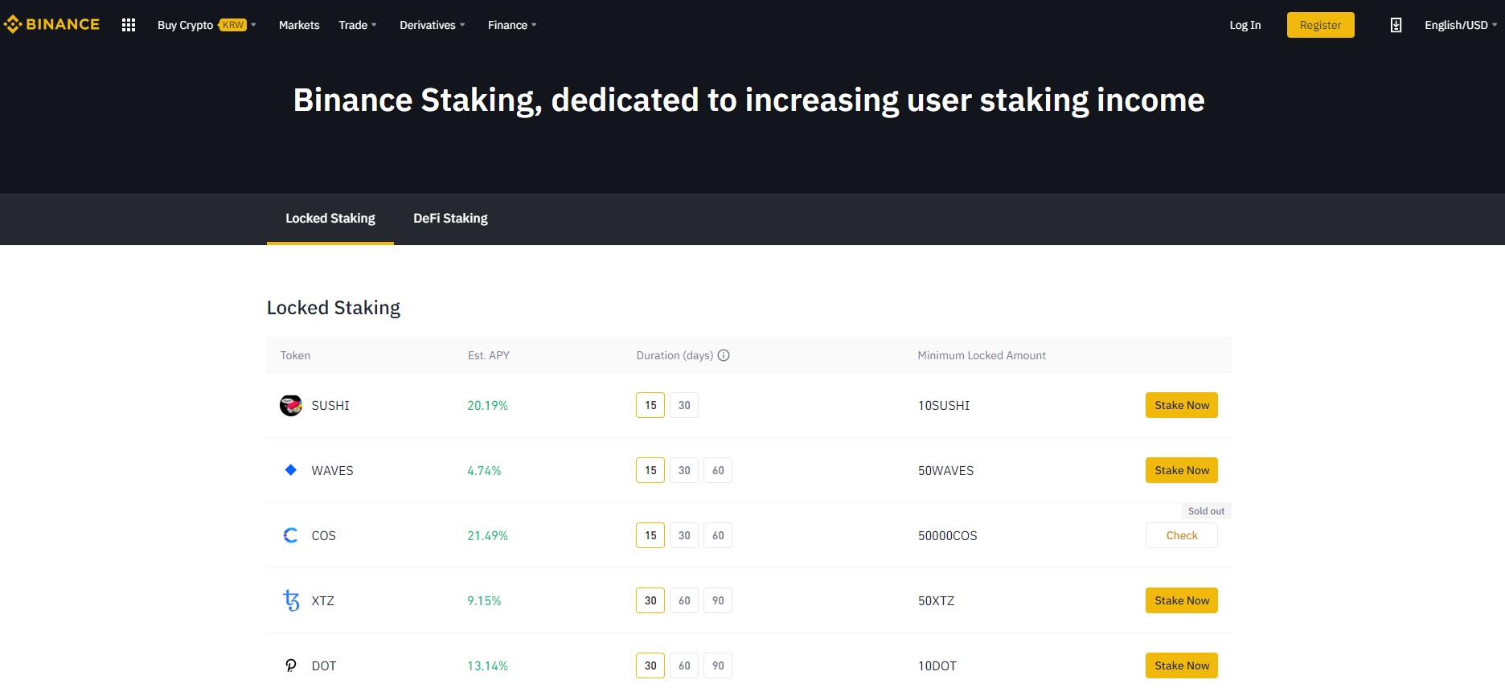Click the WAVES token name
This screenshot has width=1505, height=696.
332,471
